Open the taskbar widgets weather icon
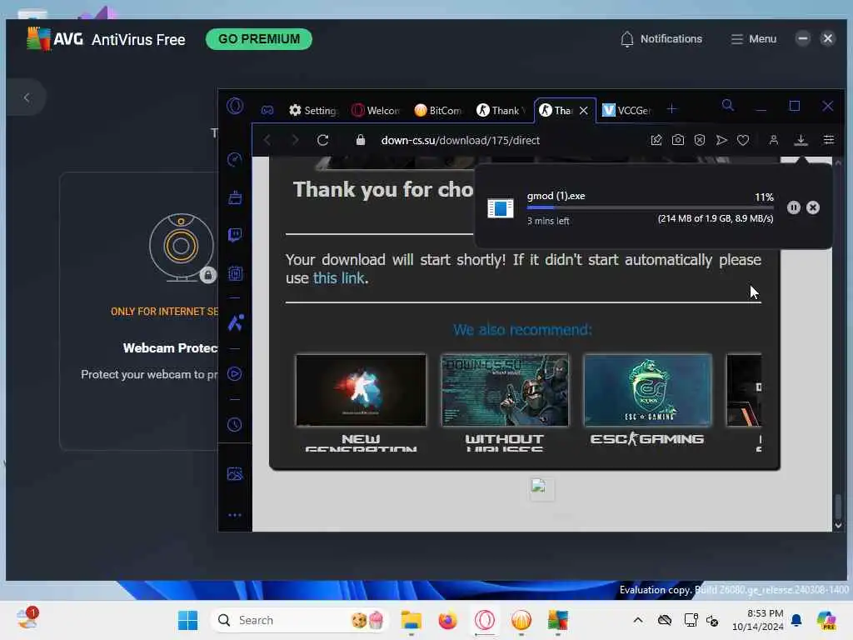The image size is (853, 640). pyautogui.click(x=27, y=619)
